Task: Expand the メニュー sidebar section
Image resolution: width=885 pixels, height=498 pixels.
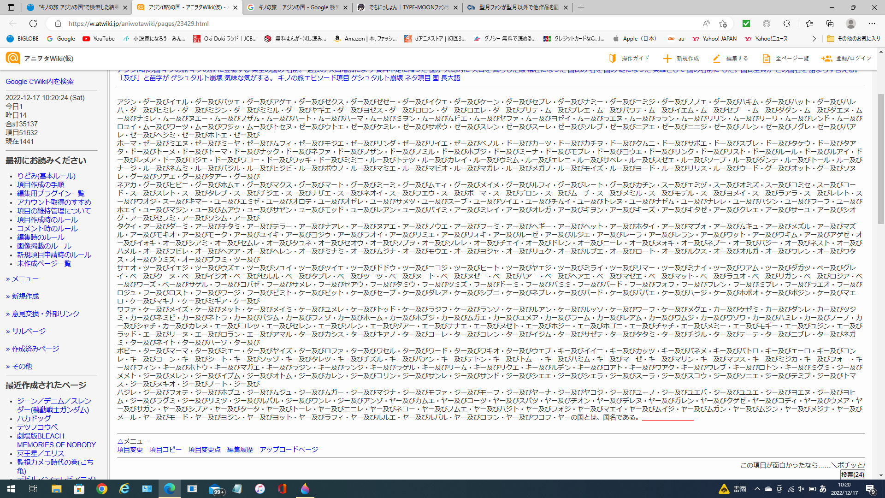Action: click(22, 279)
